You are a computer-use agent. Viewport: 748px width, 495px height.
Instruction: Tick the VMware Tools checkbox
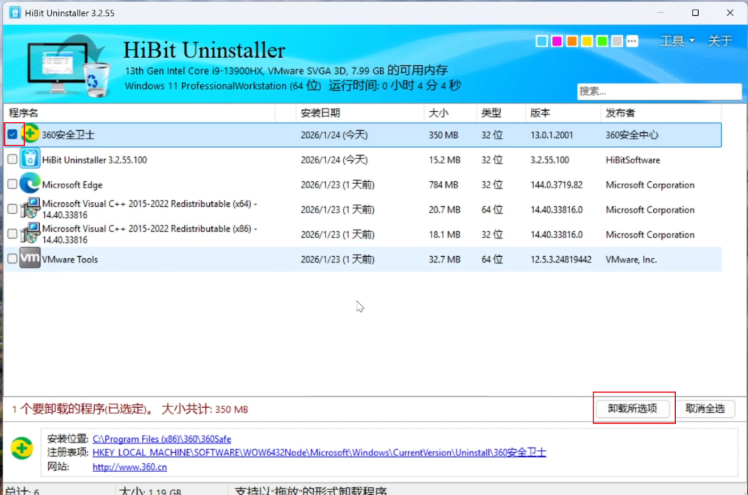coord(12,258)
